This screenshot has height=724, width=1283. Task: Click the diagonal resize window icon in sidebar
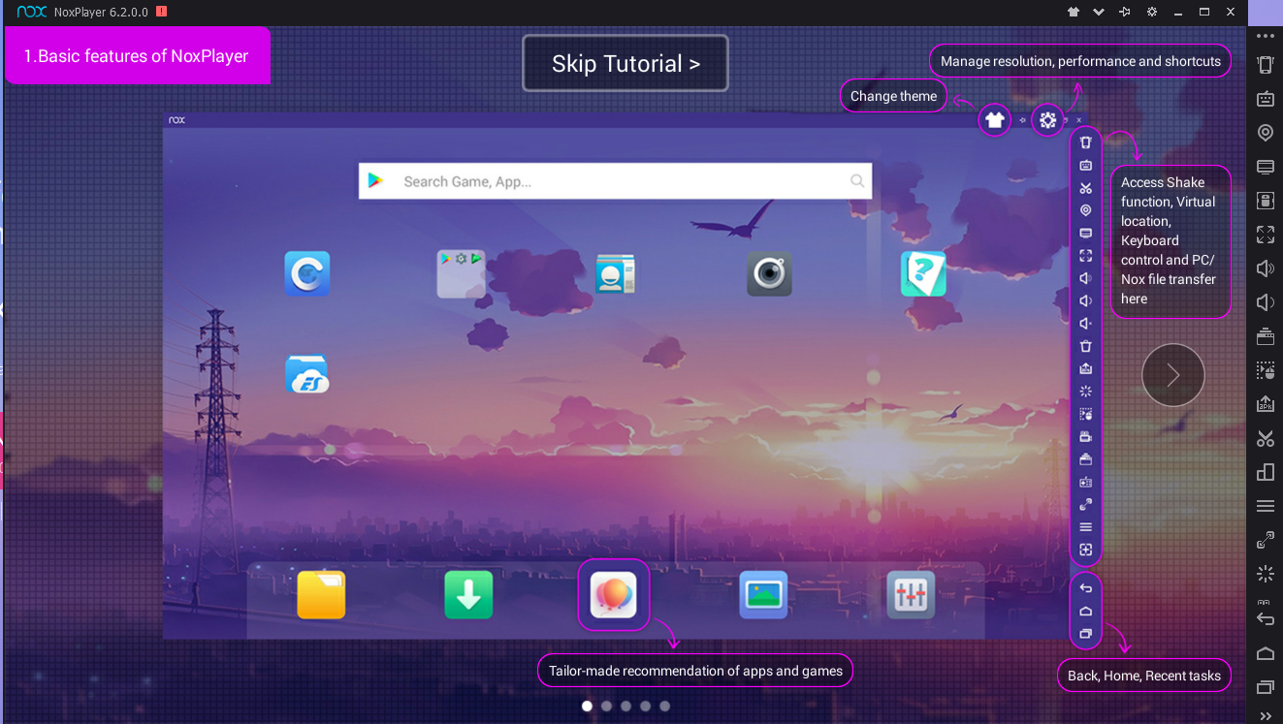click(x=1265, y=540)
